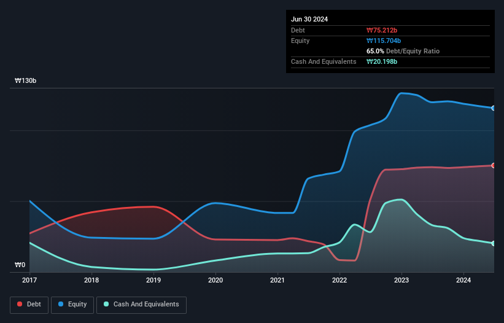Click the ₩20.198b Cash value in the tooltip
This screenshot has height=323, width=504.
tap(382, 61)
